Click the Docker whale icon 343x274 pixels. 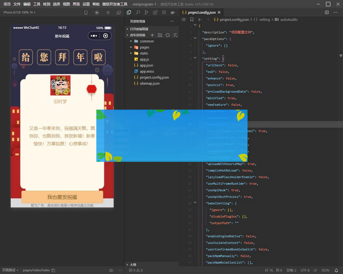(173, 13)
